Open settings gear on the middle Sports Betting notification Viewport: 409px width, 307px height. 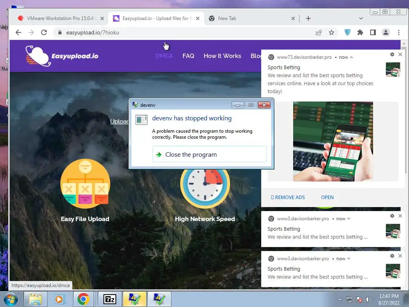[x=392, y=216]
